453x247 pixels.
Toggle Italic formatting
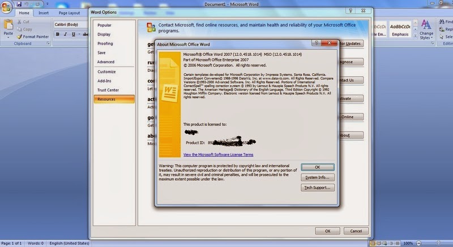pos(65,34)
